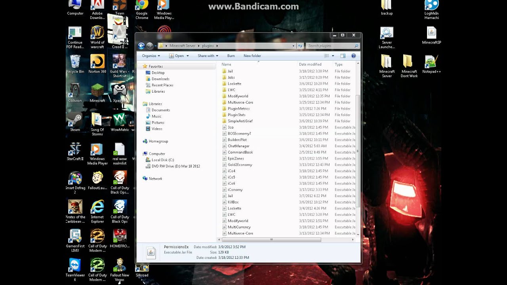Select Recent Places in navigation pane
The width and height of the screenshot is (507, 285).
point(162,85)
